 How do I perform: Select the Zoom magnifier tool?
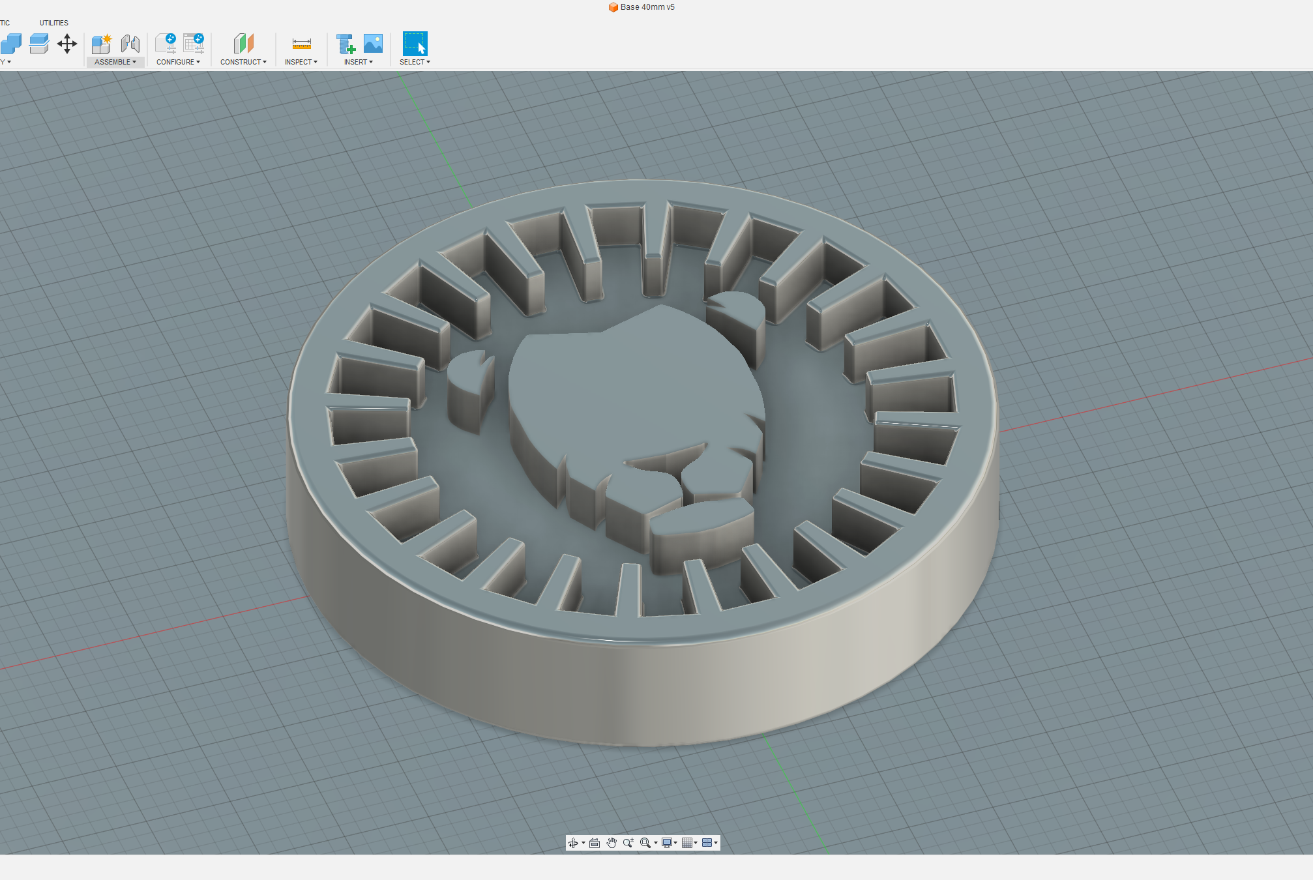pyautogui.click(x=628, y=843)
